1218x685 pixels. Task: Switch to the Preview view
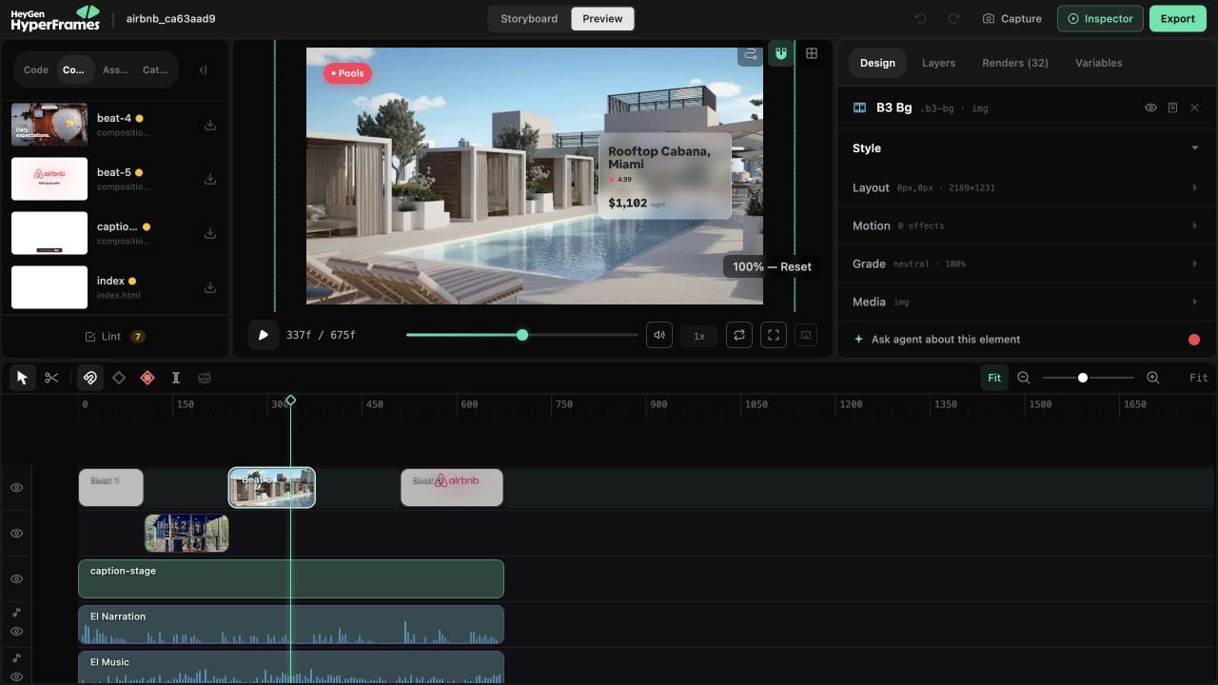coord(602,18)
